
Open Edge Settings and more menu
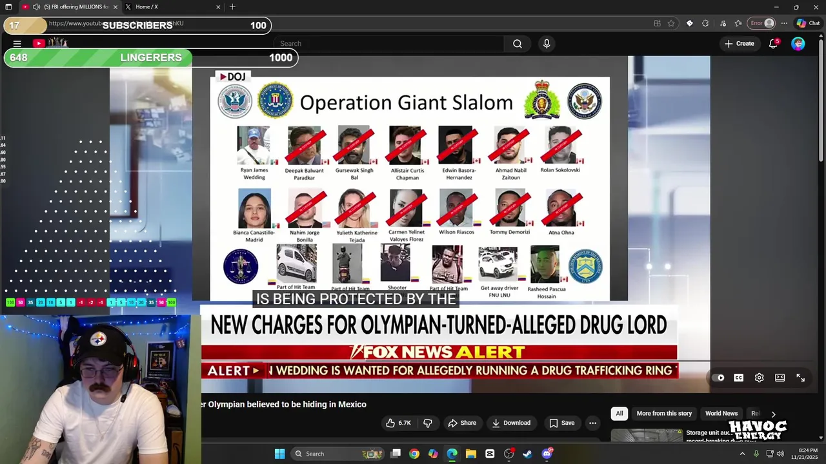[x=784, y=23]
